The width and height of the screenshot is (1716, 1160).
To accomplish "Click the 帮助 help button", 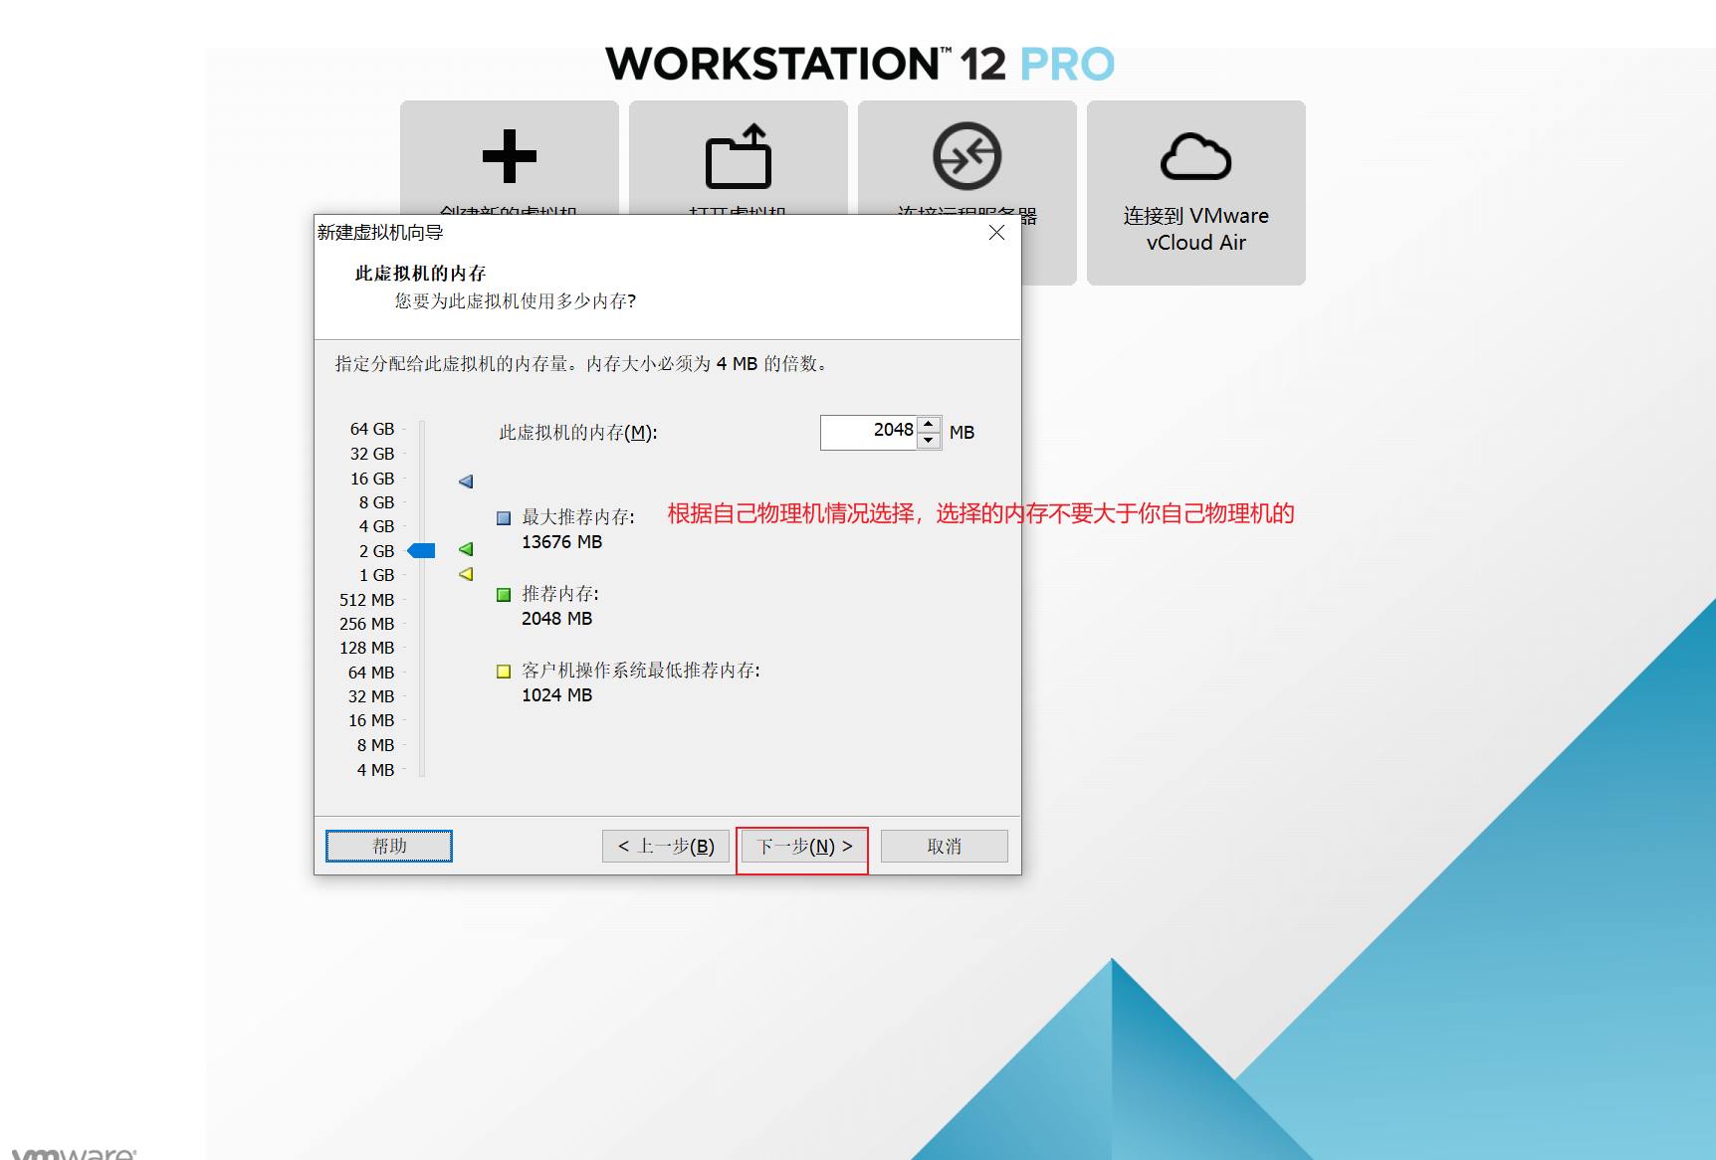I will point(389,846).
